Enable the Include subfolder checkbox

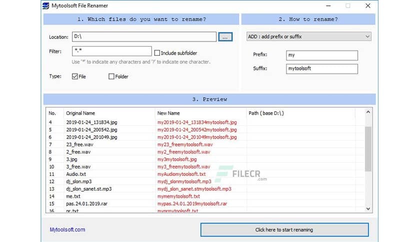point(157,53)
